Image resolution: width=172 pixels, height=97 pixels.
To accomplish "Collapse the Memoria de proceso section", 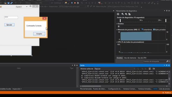I will pyautogui.click(x=117, y=30).
